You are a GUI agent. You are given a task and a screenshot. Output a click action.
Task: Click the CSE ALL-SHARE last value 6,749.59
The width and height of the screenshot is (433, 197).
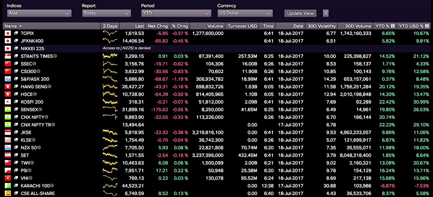135,193
